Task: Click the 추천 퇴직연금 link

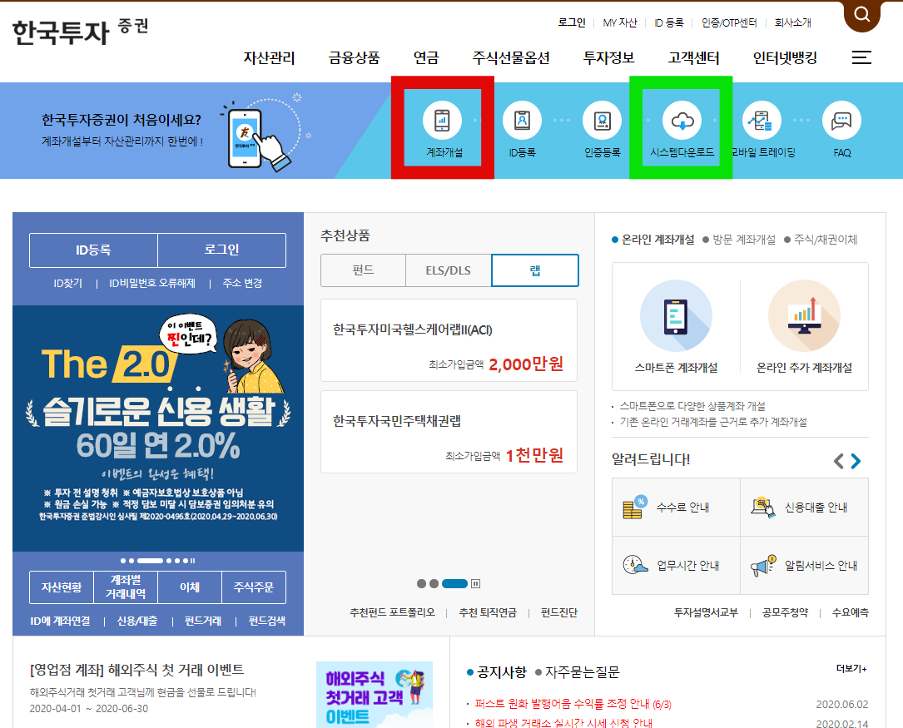Action: pyautogui.click(x=488, y=612)
